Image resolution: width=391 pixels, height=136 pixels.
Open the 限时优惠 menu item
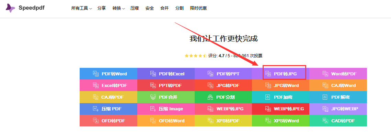click(x=198, y=8)
